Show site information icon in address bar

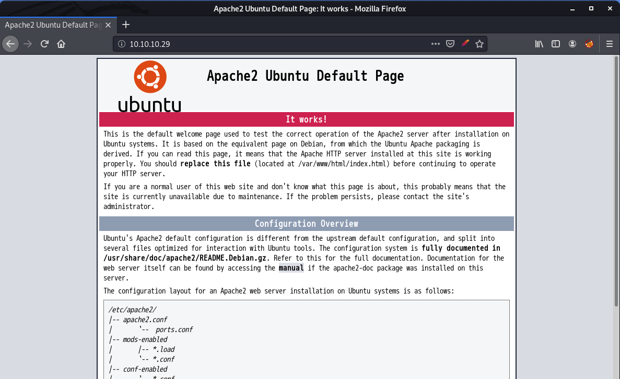[x=122, y=44]
